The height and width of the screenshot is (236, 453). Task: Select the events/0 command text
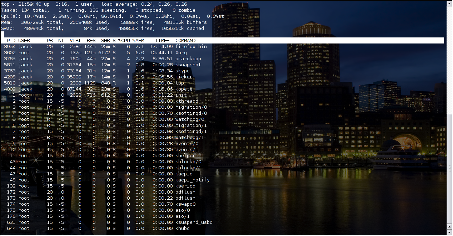(x=187, y=144)
